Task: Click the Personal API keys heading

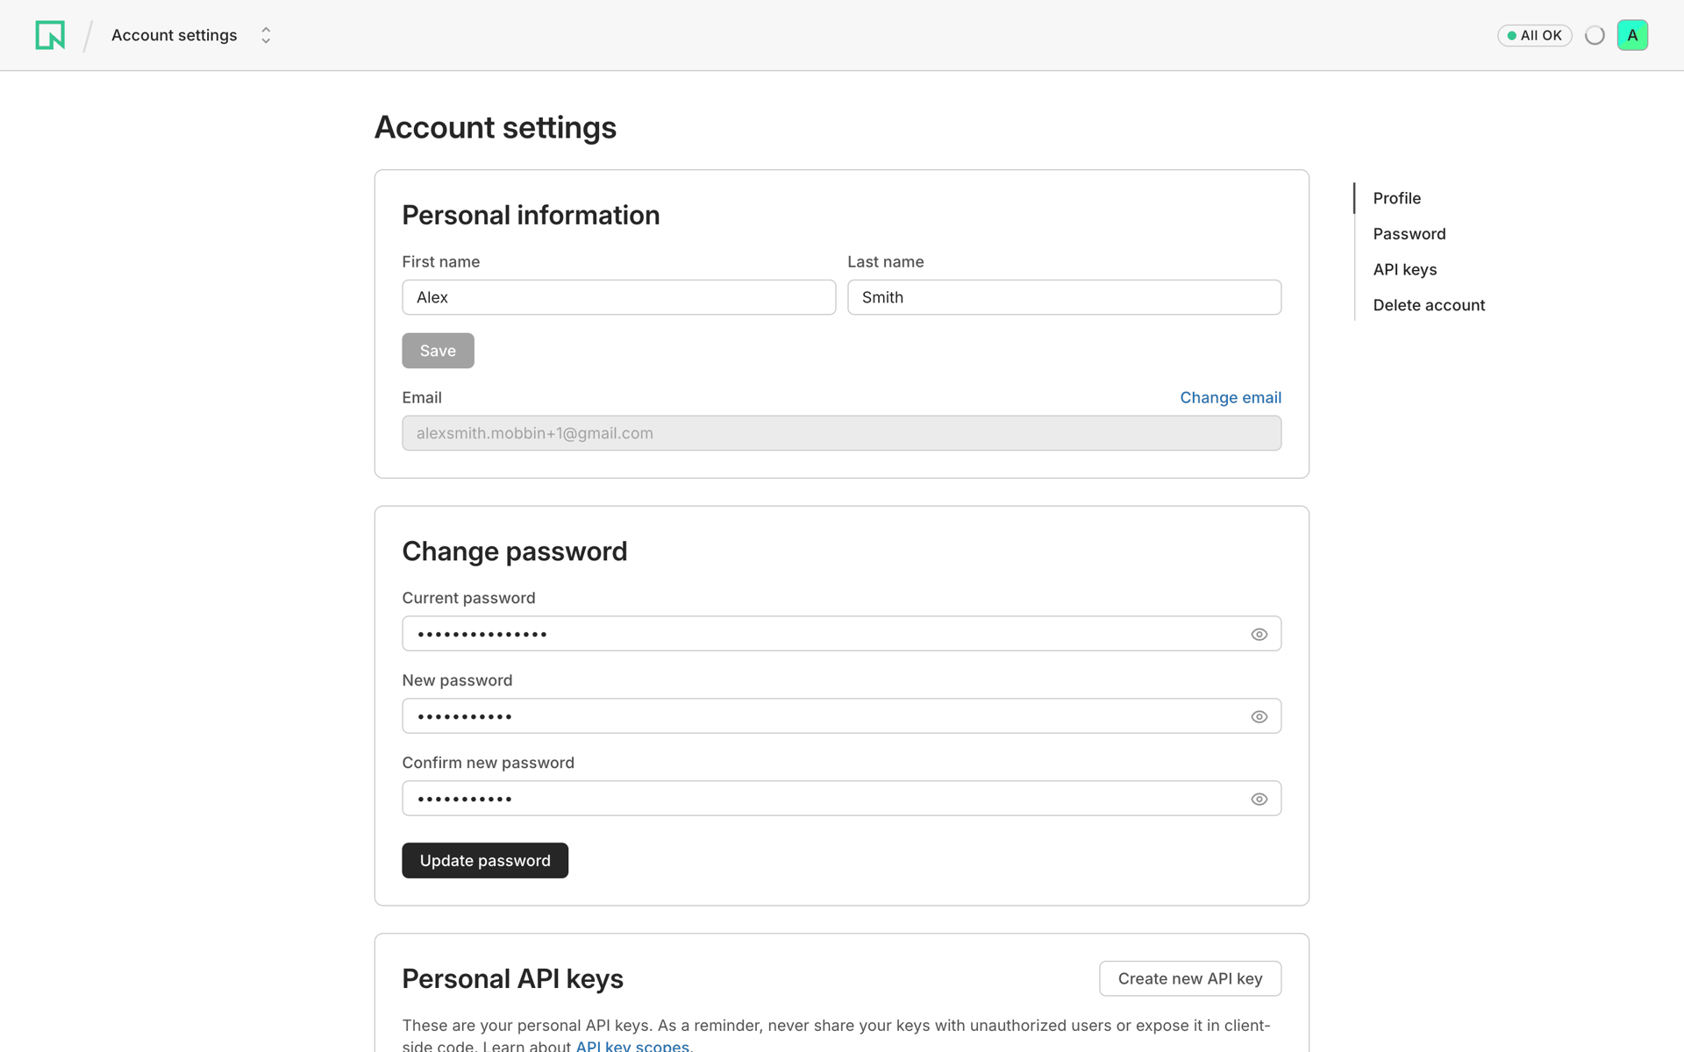Action: click(512, 978)
